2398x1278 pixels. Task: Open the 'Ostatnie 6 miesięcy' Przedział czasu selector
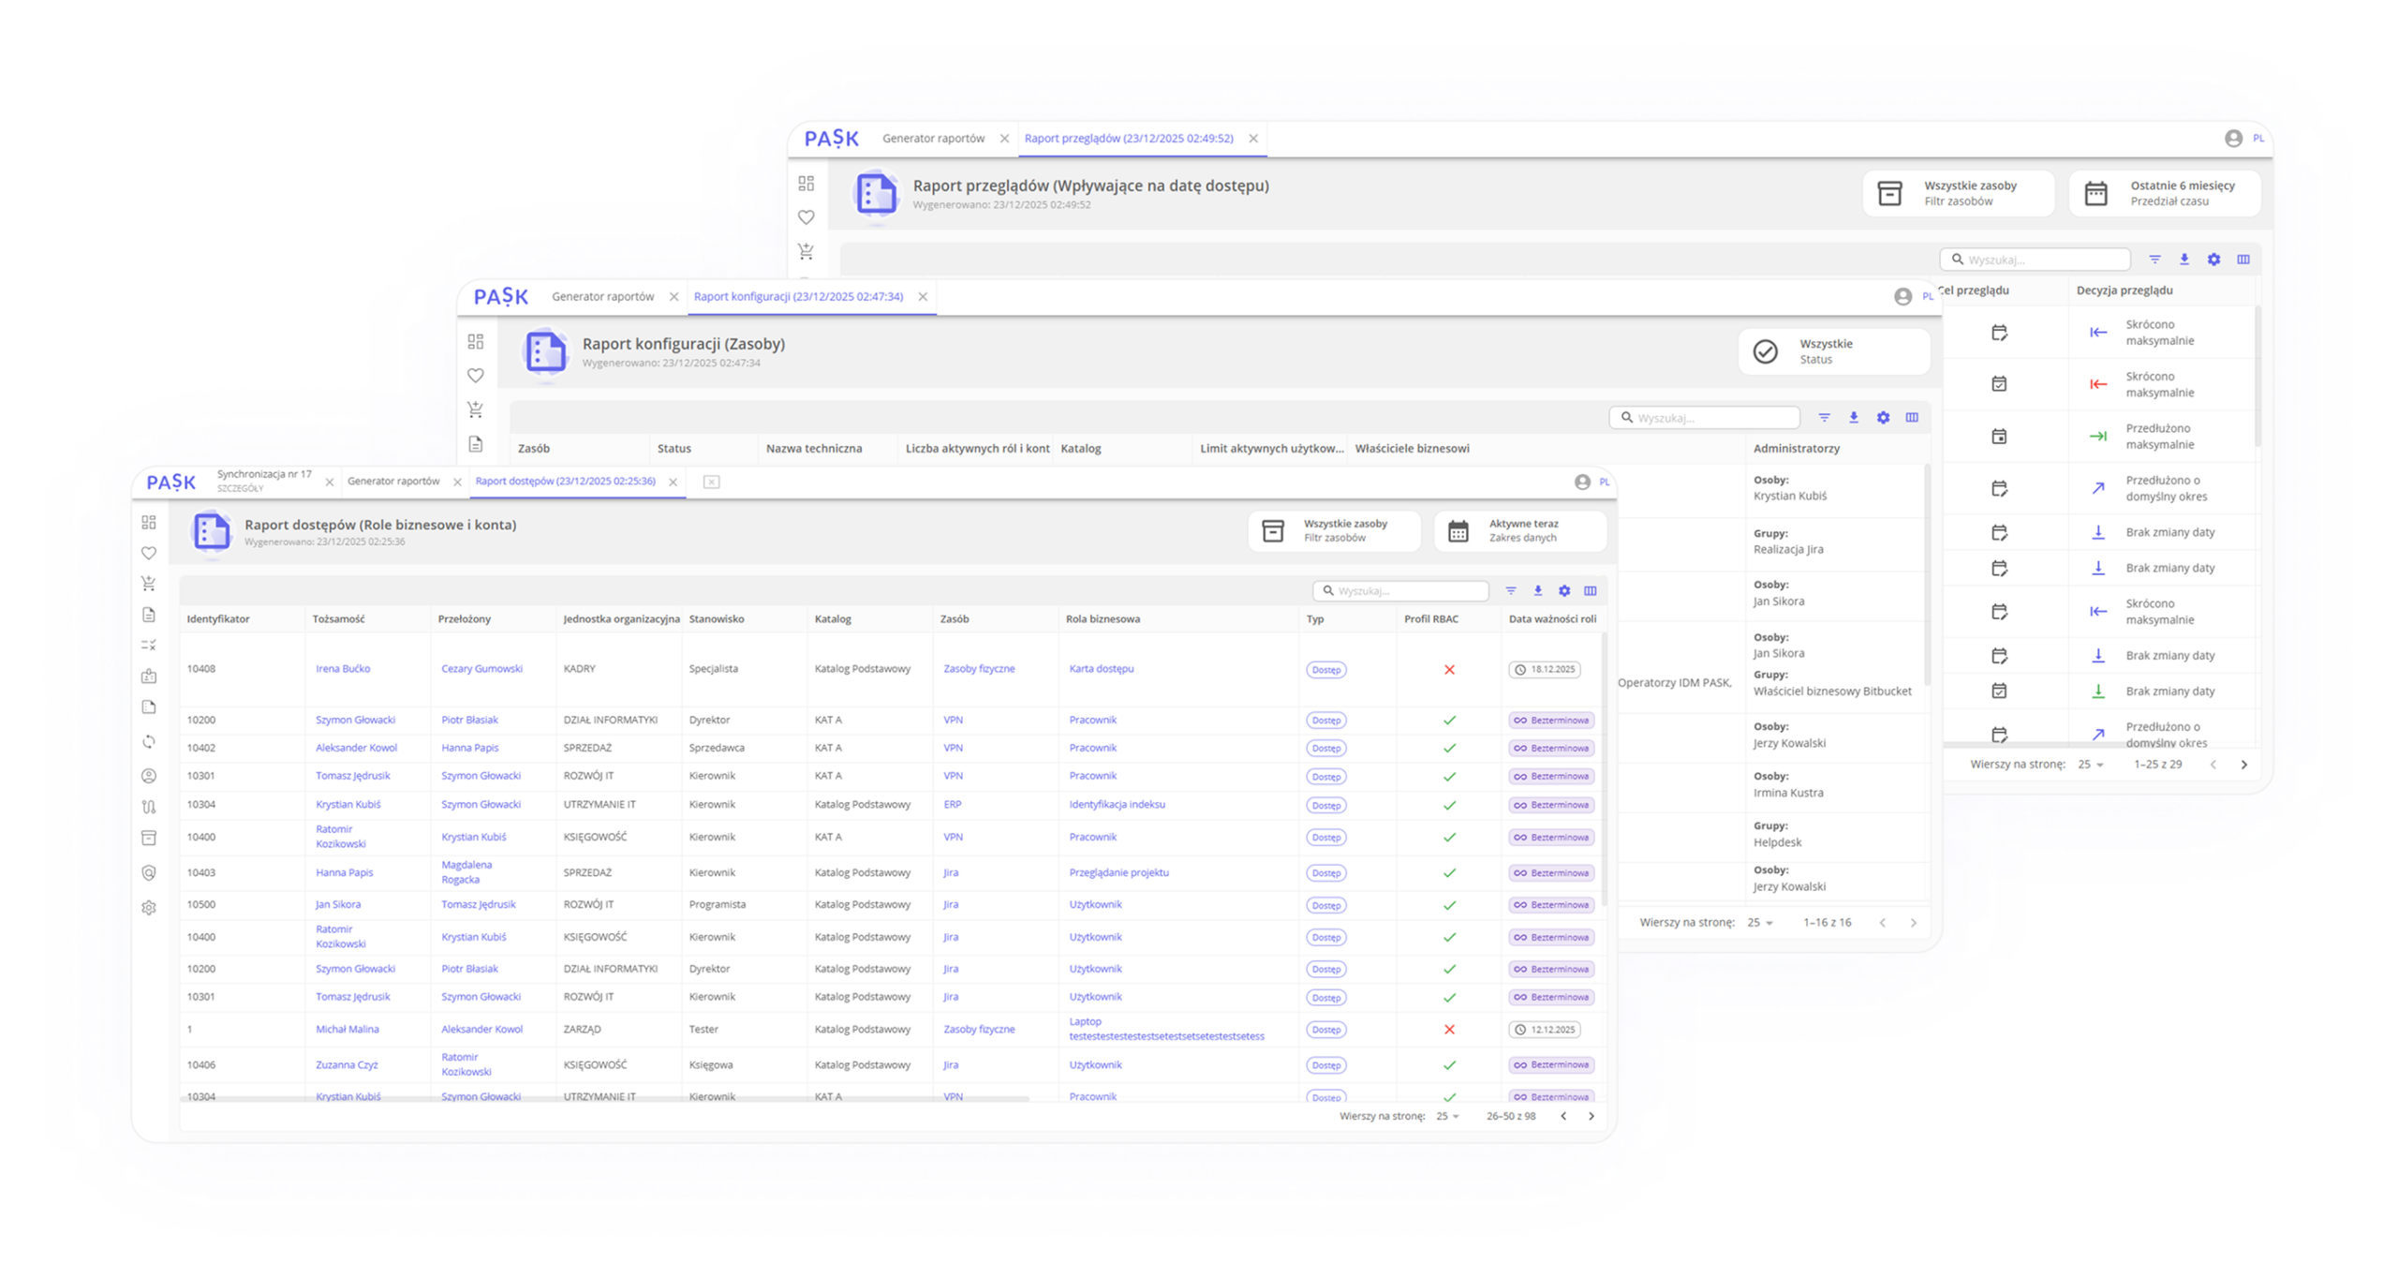click(2164, 193)
